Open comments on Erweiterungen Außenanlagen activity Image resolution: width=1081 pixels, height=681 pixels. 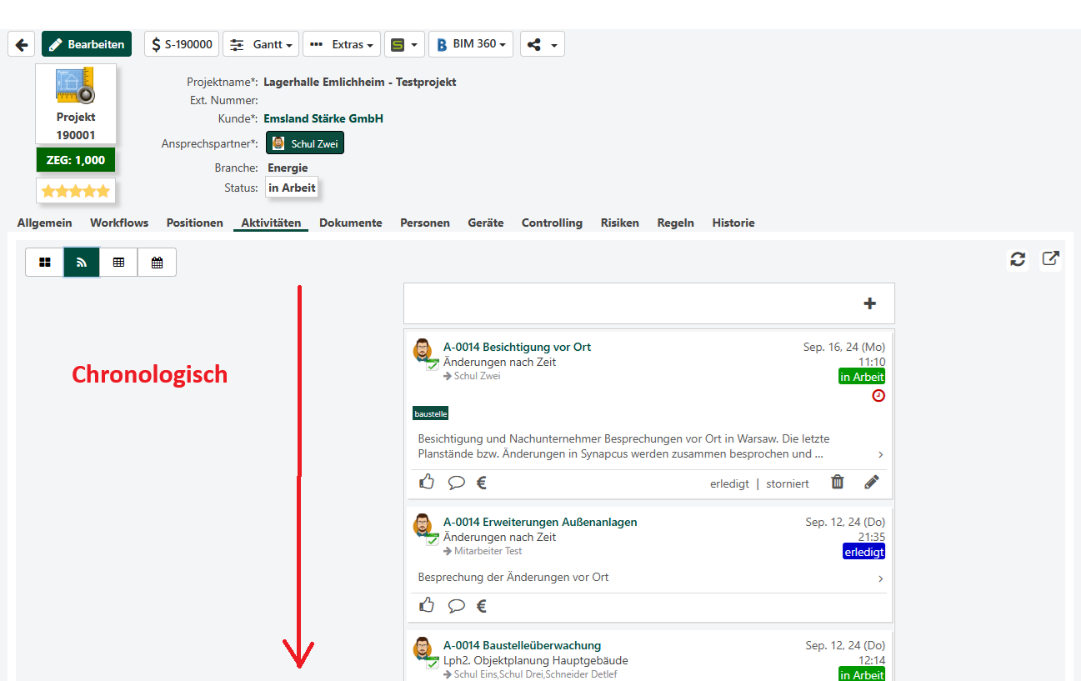click(x=456, y=606)
